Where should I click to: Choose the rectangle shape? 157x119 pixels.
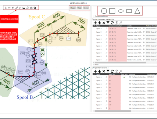pos(129,11)
